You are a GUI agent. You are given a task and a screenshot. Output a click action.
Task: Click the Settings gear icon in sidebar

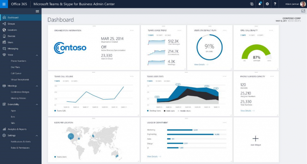(4, 135)
